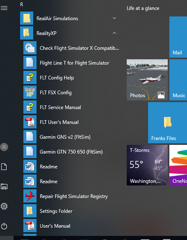Select 'Flight Line T for Flight Simulator' text
Viewport: 187px width, 240px height.
(75, 63)
